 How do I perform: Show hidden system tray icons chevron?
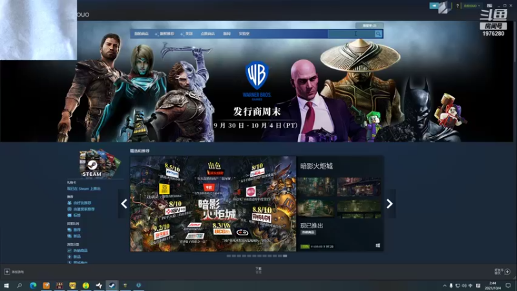click(445, 286)
